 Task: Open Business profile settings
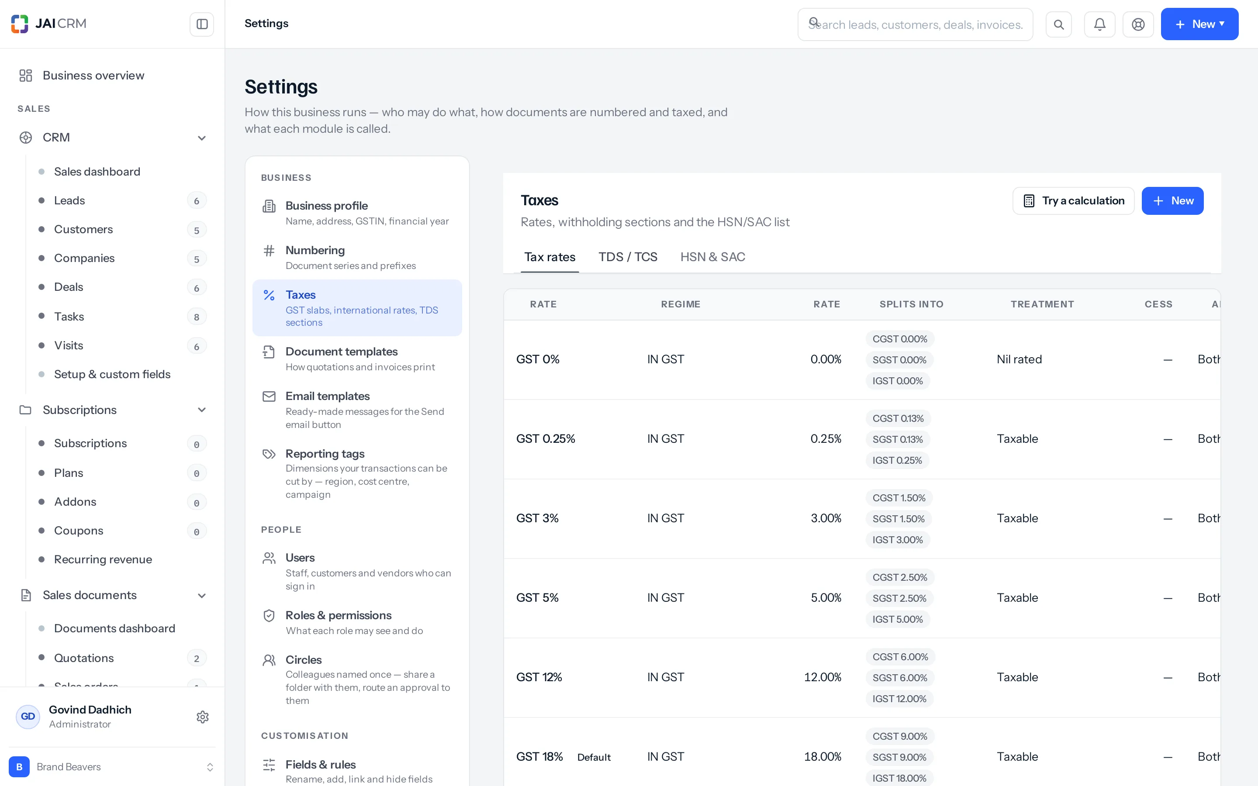[357, 213]
